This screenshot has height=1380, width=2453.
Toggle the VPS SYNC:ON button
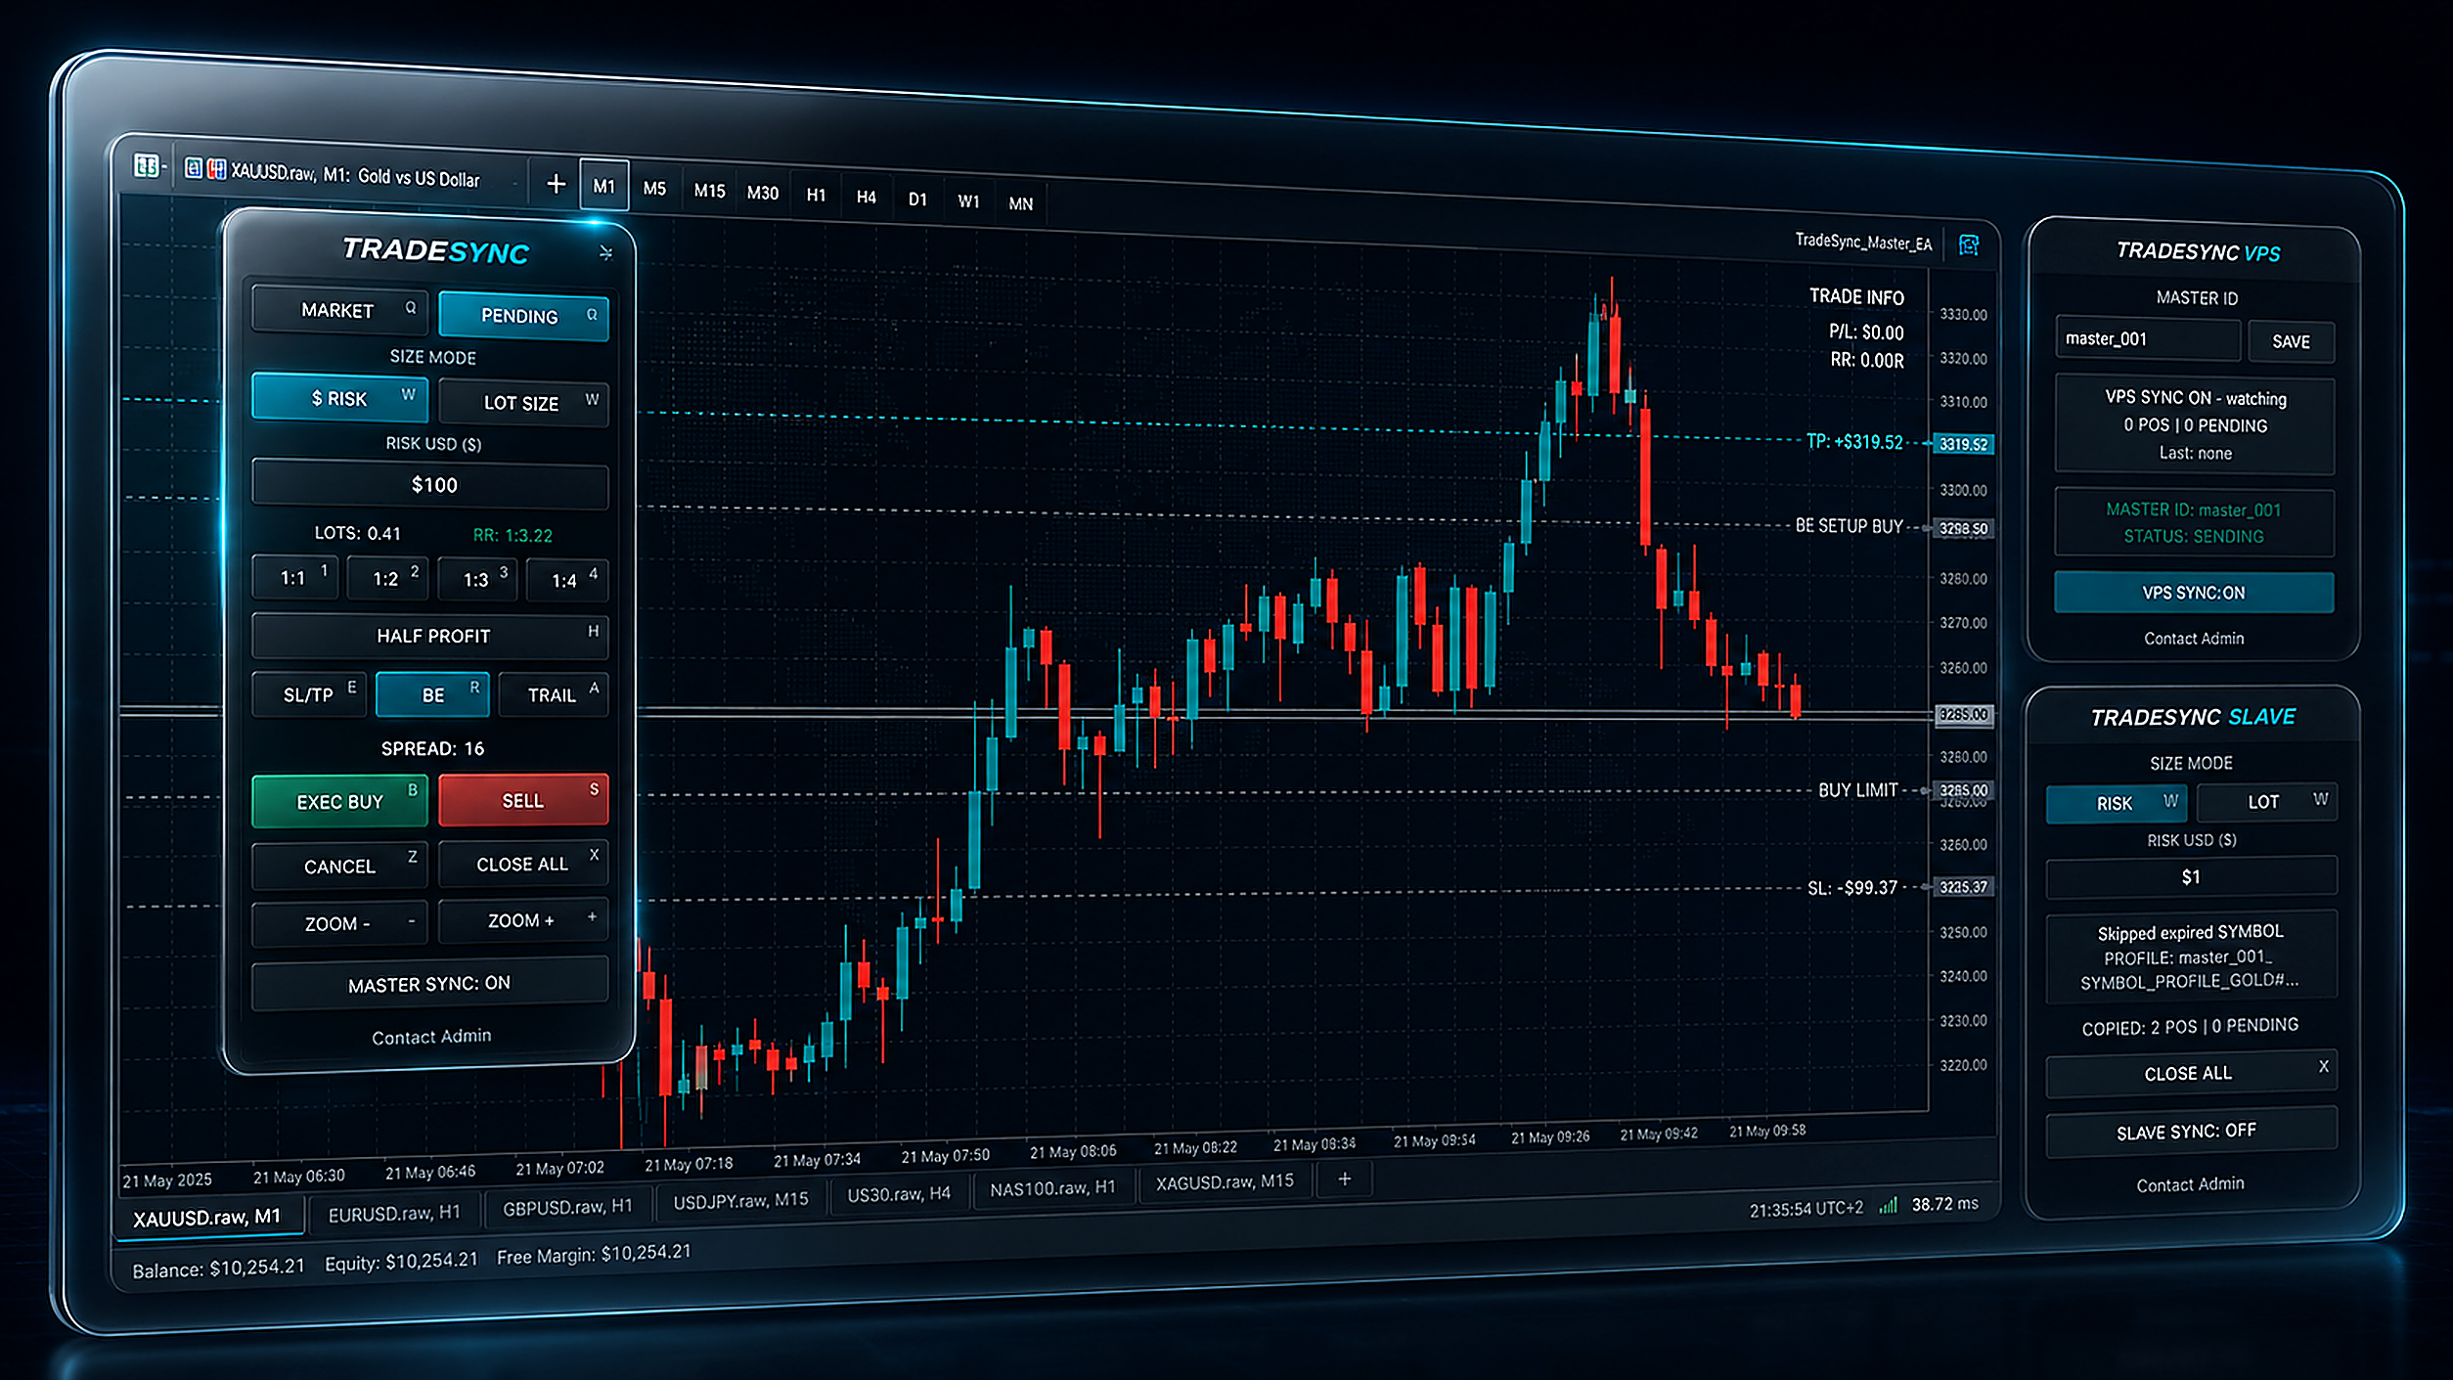coord(2194,593)
